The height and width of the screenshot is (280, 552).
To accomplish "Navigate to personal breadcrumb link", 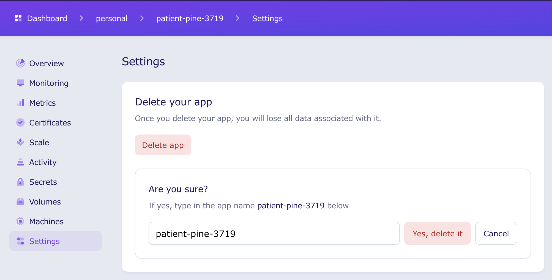I will 112,18.
